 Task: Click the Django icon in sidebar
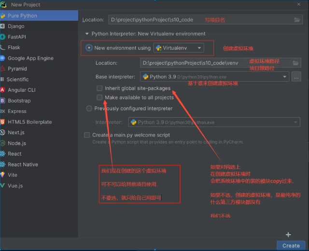(x=2, y=26)
